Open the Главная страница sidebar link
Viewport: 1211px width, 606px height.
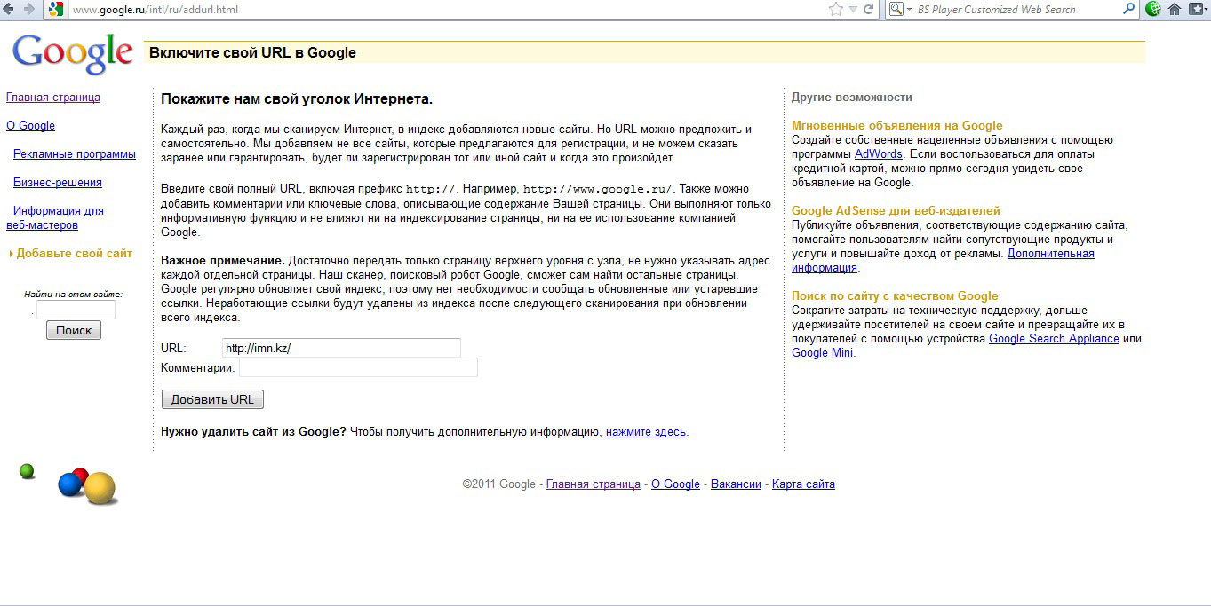click(x=53, y=98)
